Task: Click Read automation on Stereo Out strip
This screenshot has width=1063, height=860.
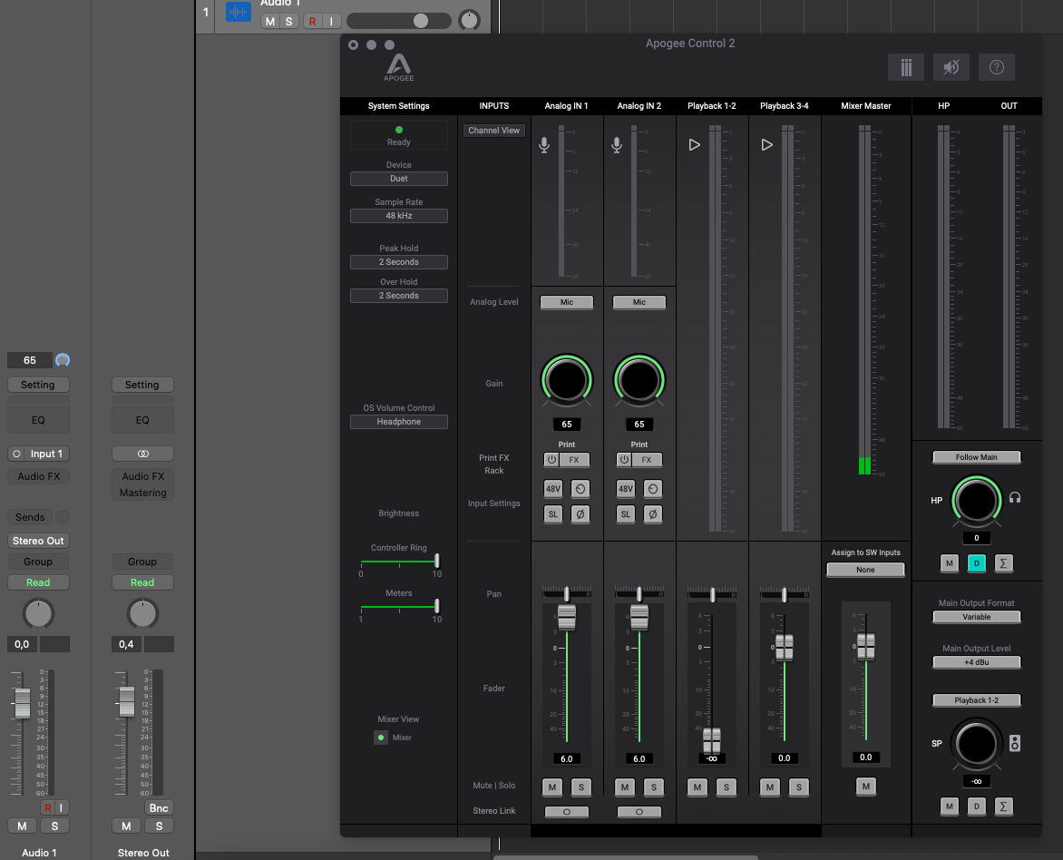Action: [x=142, y=582]
